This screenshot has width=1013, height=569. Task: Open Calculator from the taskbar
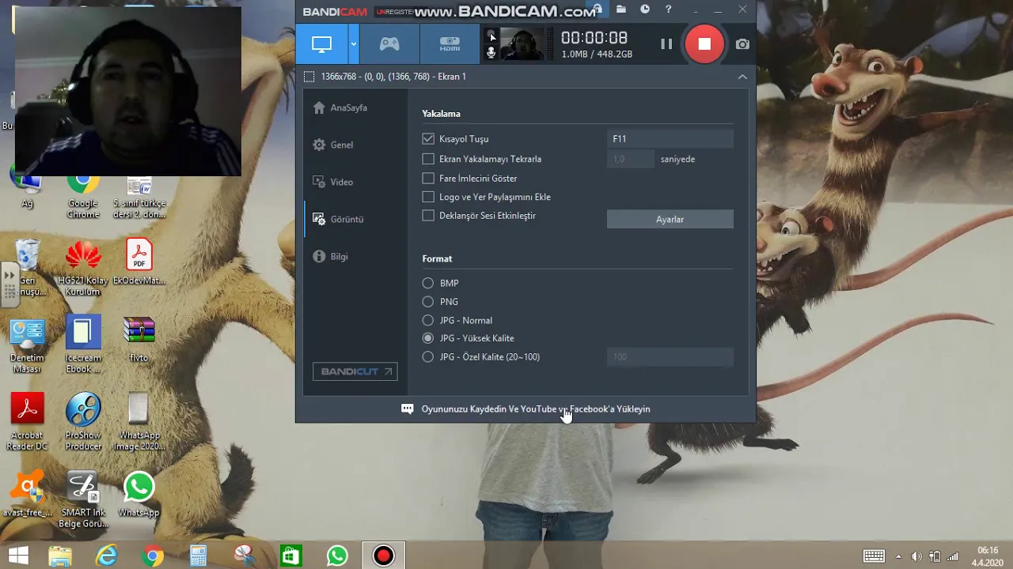tap(199, 556)
